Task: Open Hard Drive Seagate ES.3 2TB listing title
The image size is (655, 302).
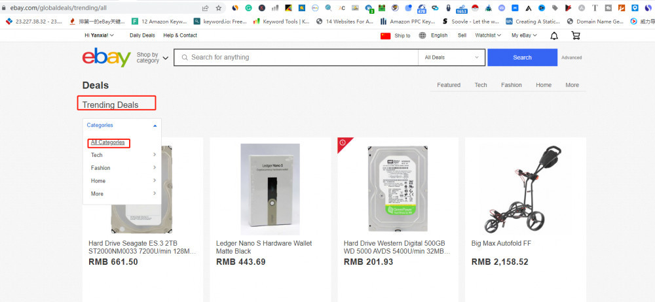Action: 142,247
